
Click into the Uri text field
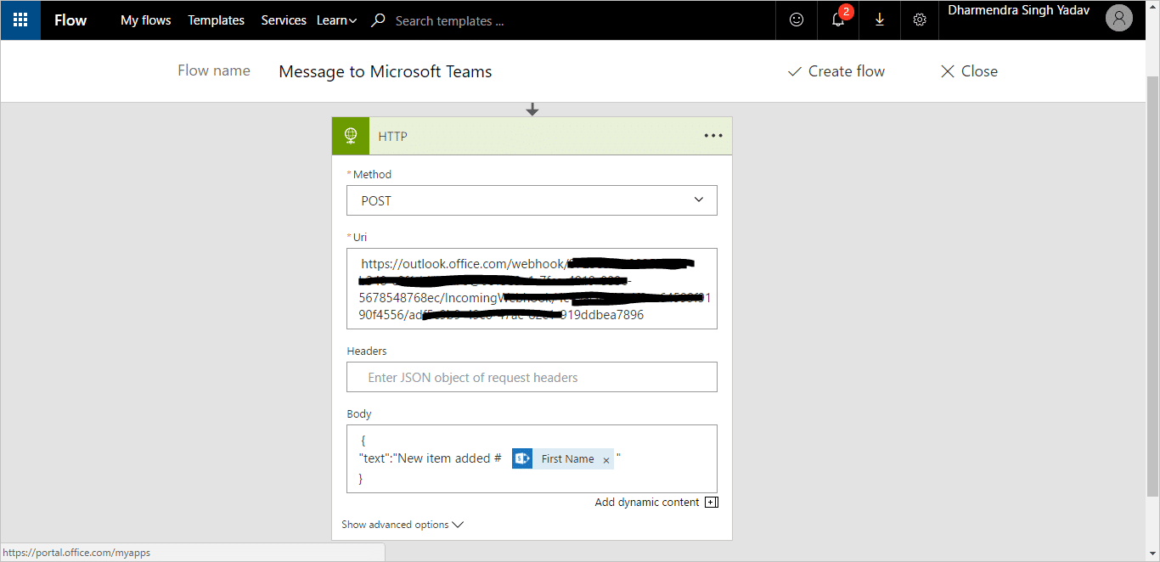coord(532,289)
